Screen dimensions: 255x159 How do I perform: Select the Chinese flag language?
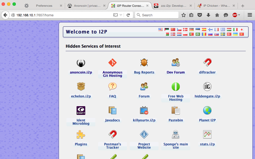click(x=173, y=29)
